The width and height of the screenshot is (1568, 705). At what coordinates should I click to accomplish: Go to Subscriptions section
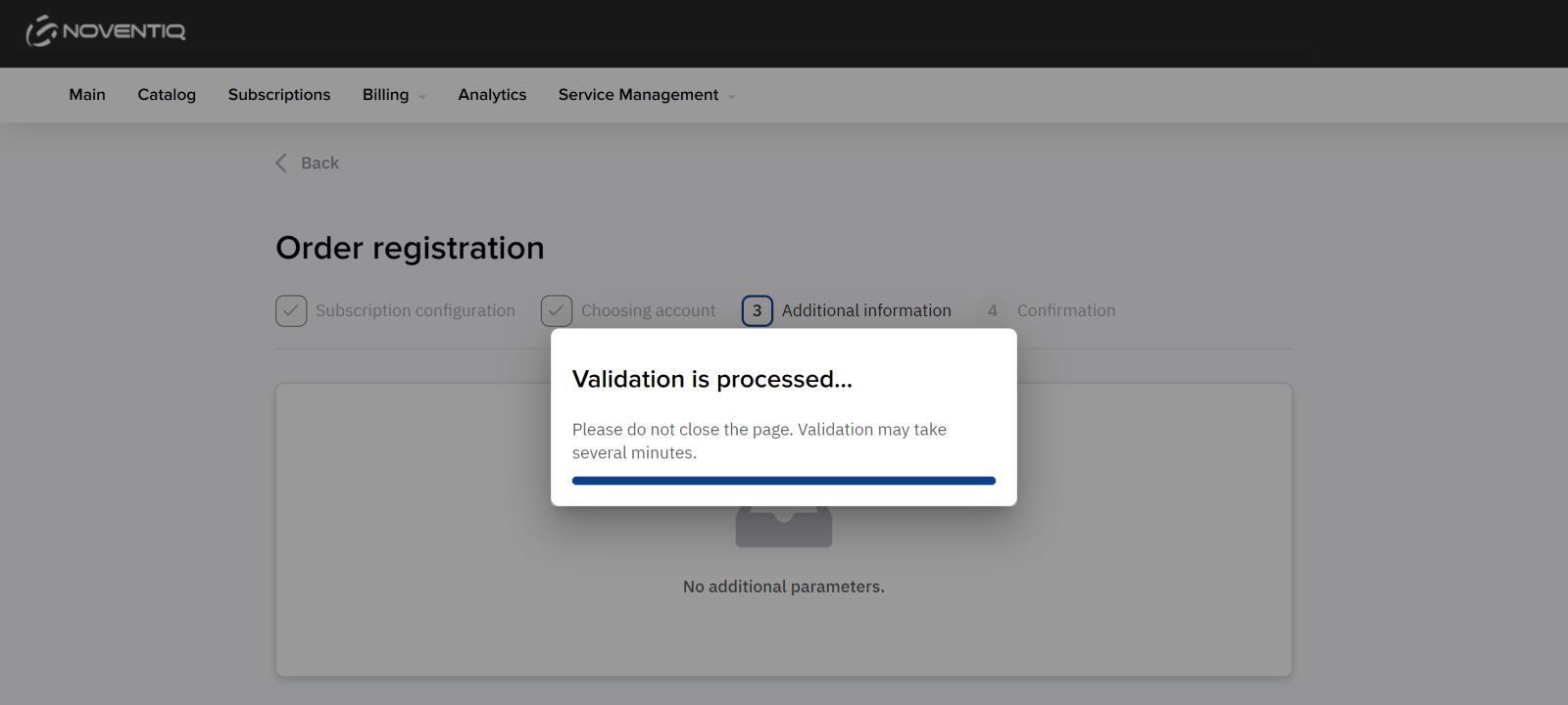[x=279, y=95]
